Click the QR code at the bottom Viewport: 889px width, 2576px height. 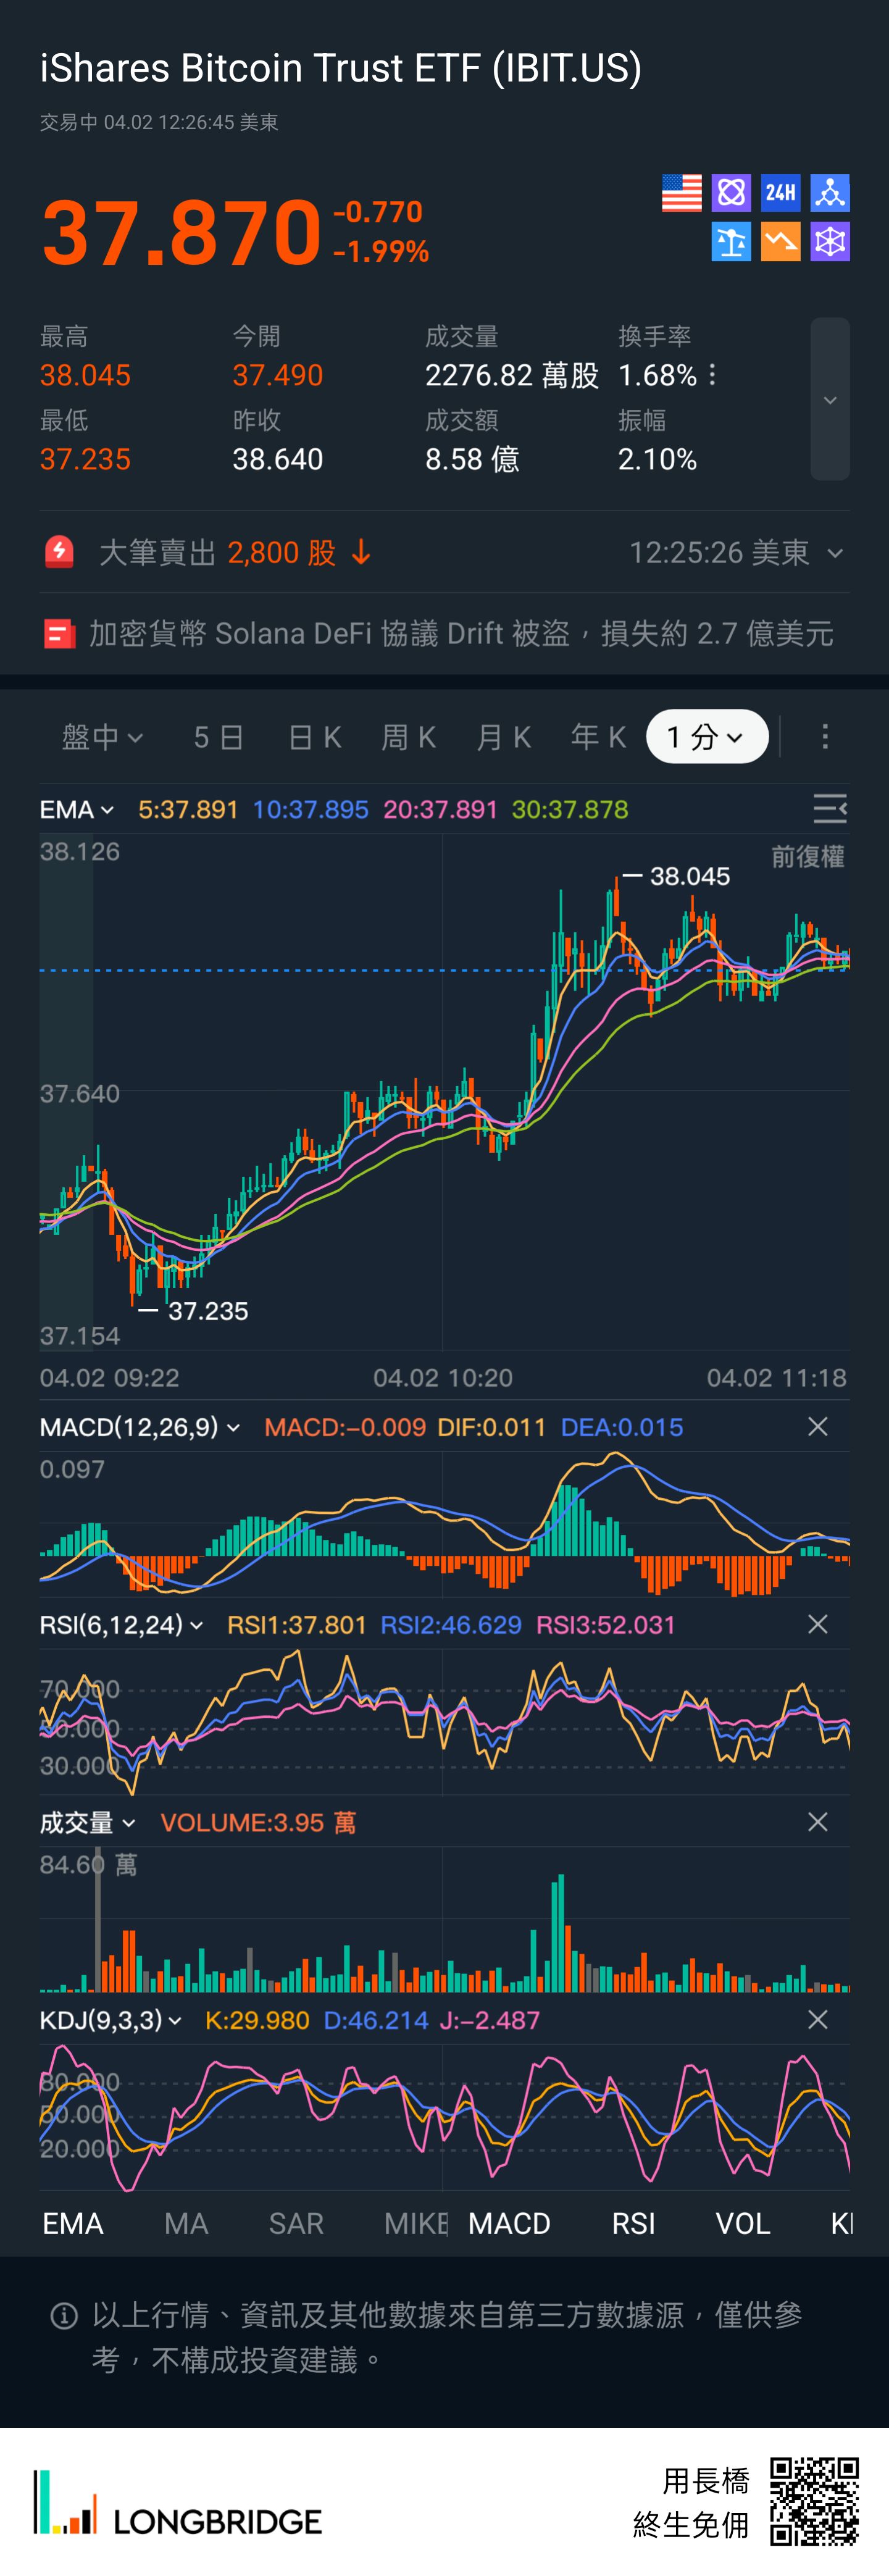point(814,2501)
